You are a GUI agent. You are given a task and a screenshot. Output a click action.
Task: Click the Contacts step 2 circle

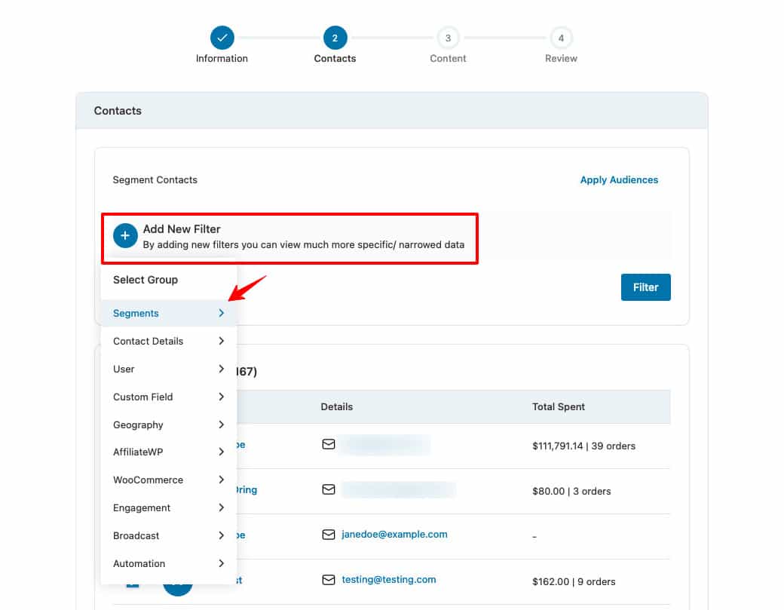335,37
